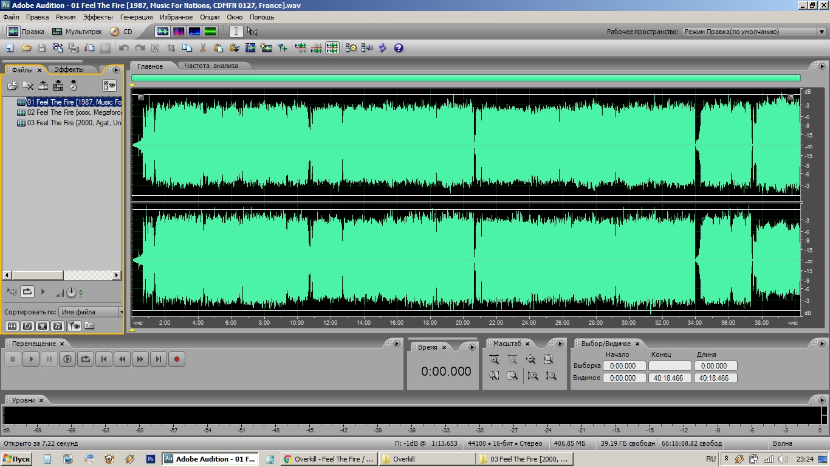Select the Time Selection I-beam tool
830x467 pixels.
(236, 32)
